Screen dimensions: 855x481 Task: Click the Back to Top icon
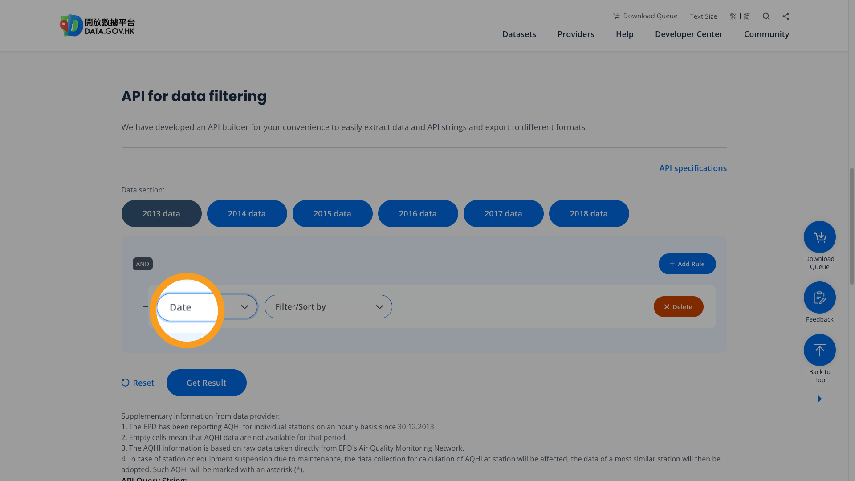[x=819, y=350]
